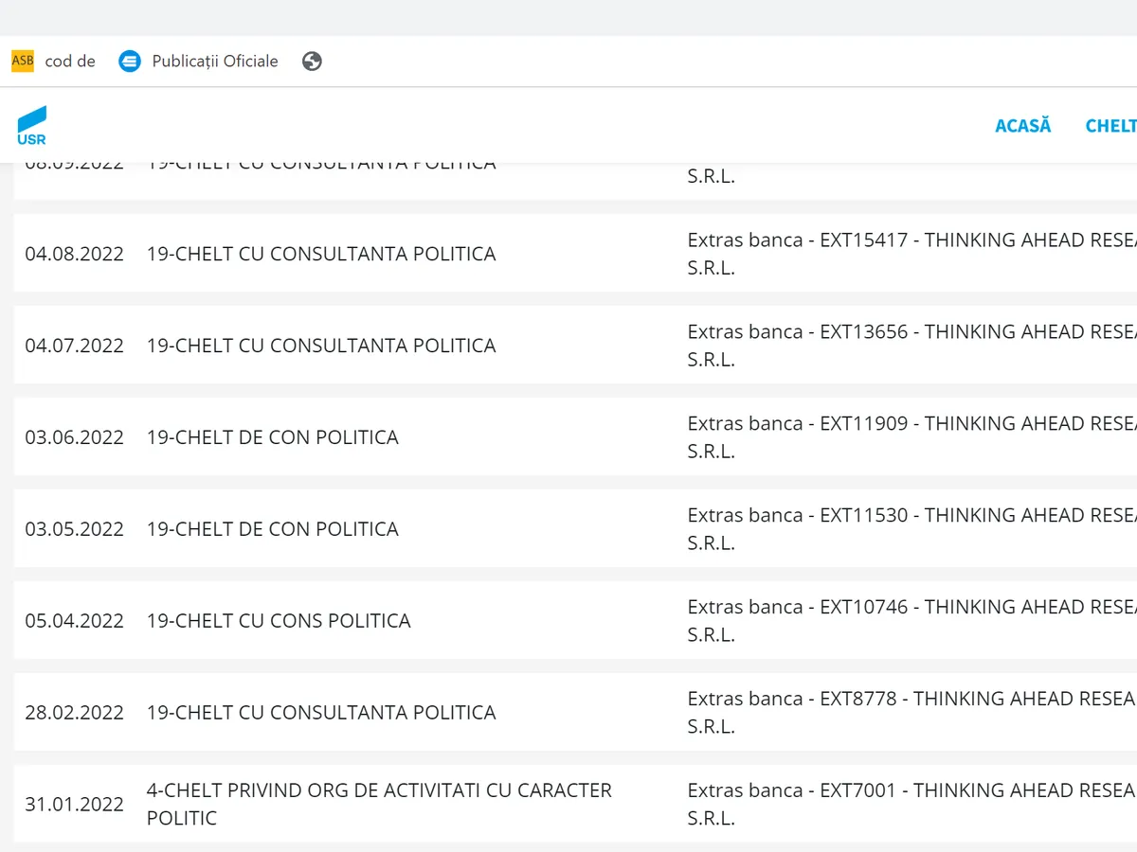
Task: Select the 05.04.2022 CHELT CU CONS POLITICA text
Action: point(279,621)
